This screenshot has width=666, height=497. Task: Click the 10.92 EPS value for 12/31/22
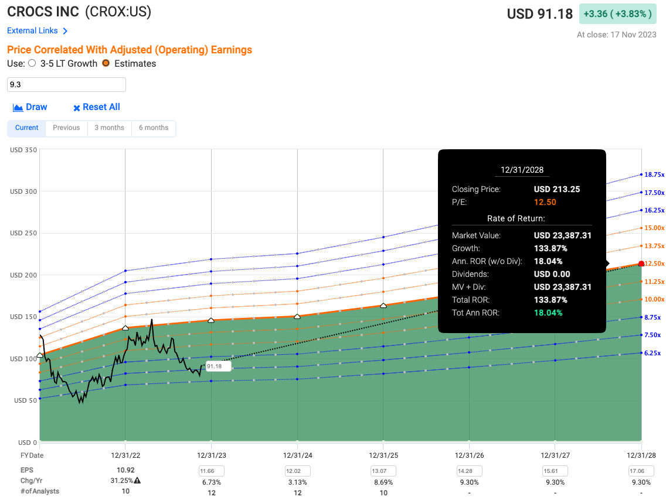[x=125, y=470]
